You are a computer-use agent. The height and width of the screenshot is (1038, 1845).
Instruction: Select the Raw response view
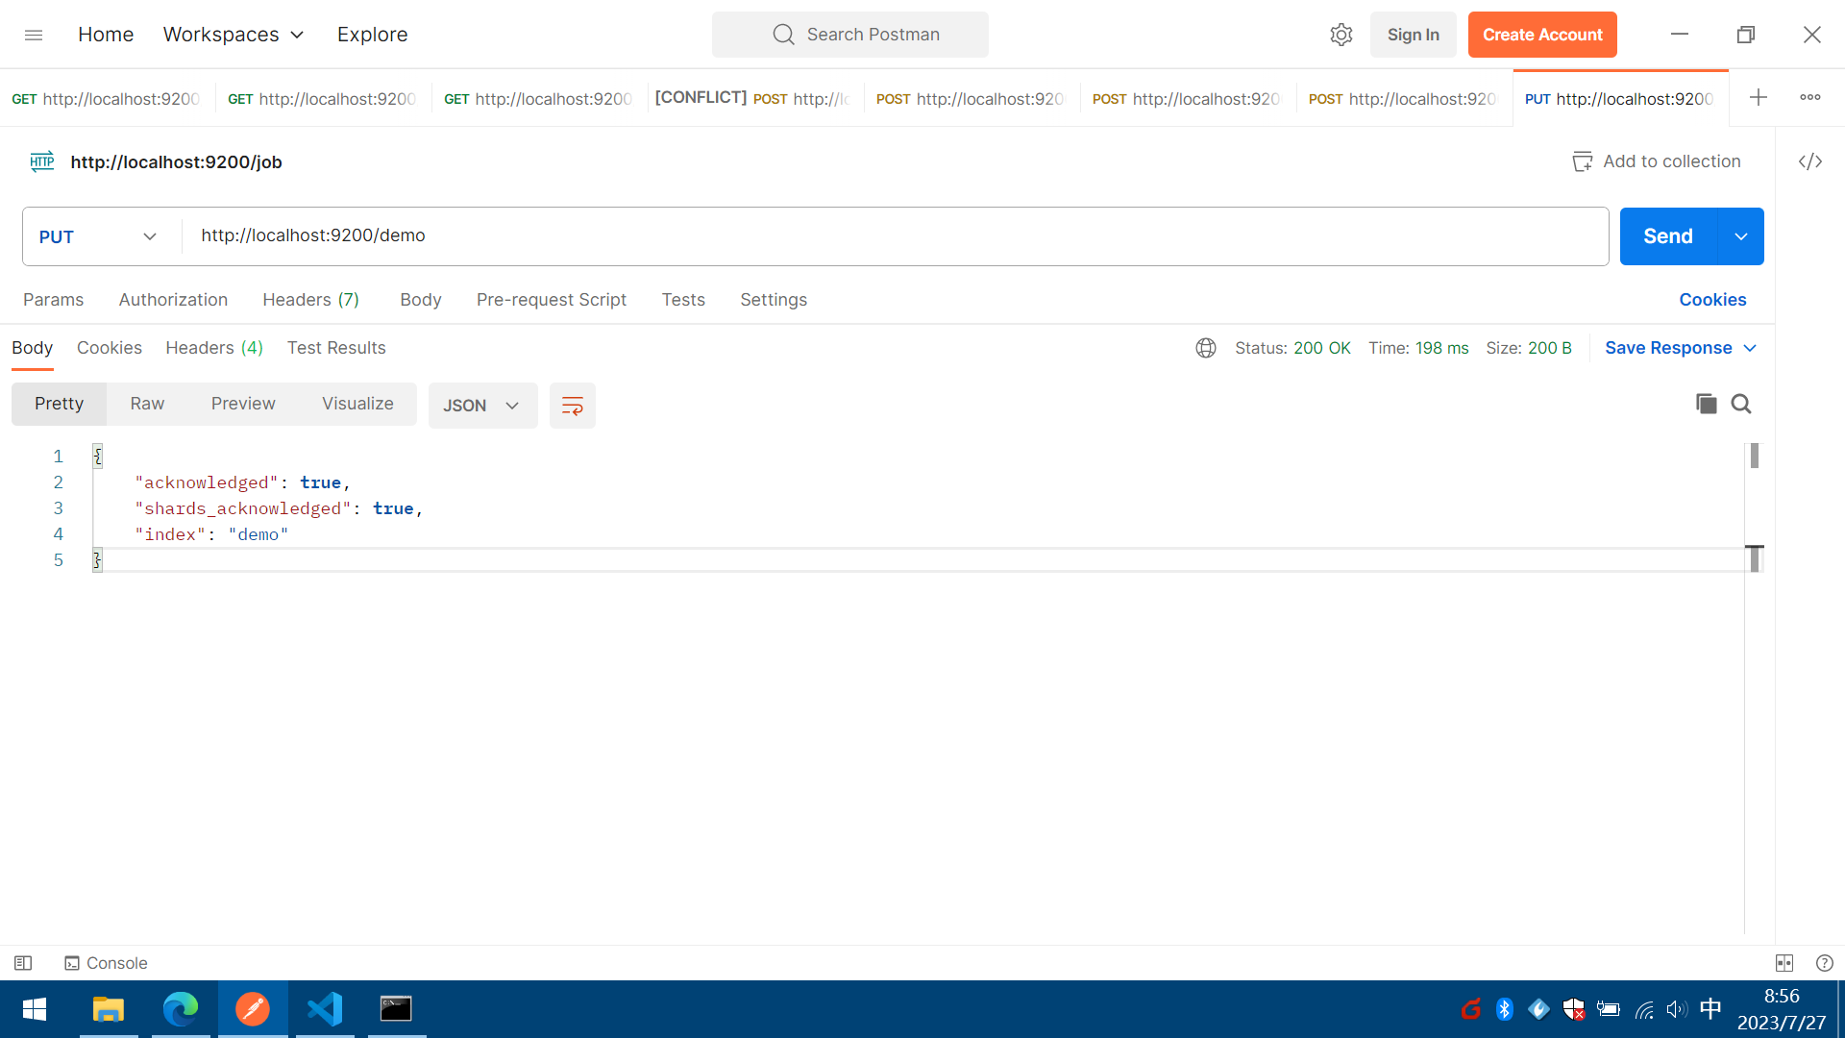tap(147, 404)
